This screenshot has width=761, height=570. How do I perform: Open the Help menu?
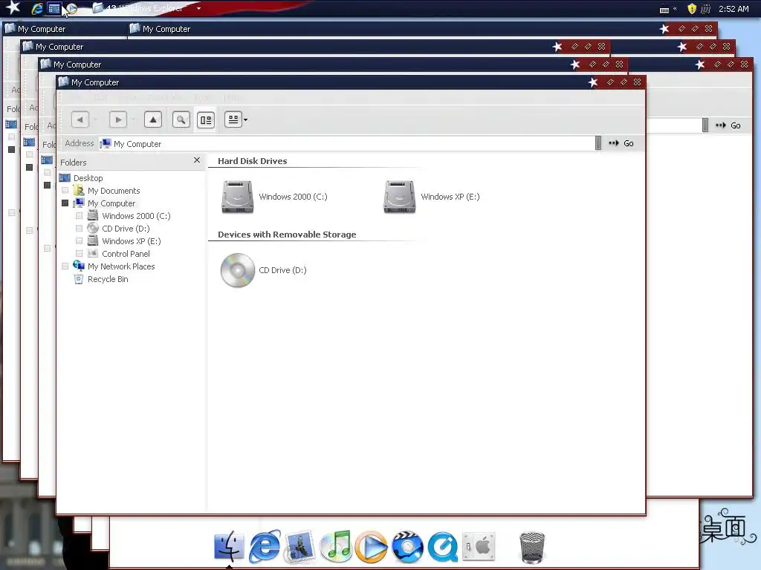[x=232, y=97]
